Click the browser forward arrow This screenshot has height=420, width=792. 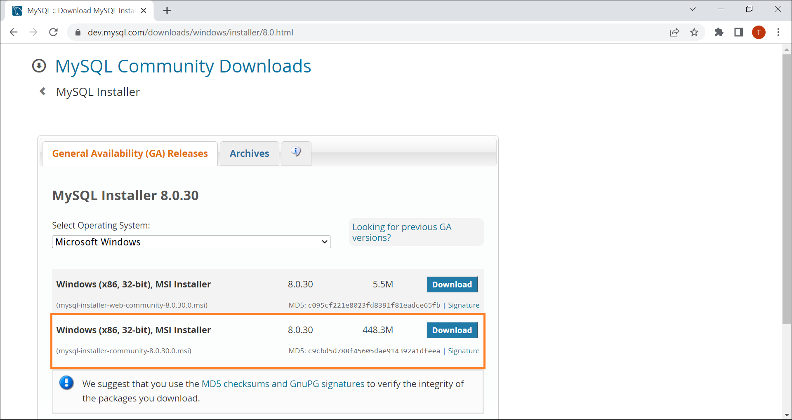click(33, 32)
